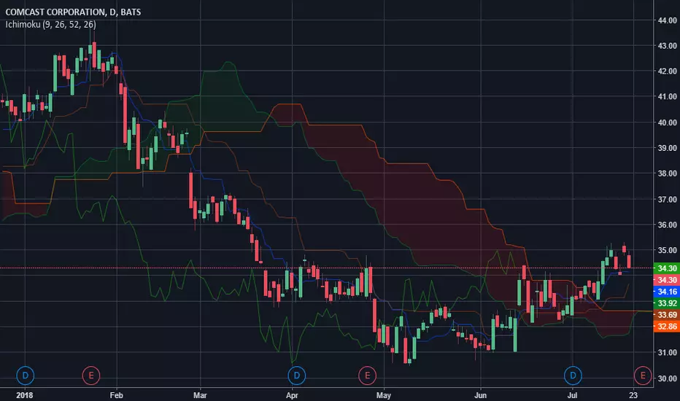Click the 36.00 price axis value
Screen dimensions: 680x401
[x=667, y=225]
